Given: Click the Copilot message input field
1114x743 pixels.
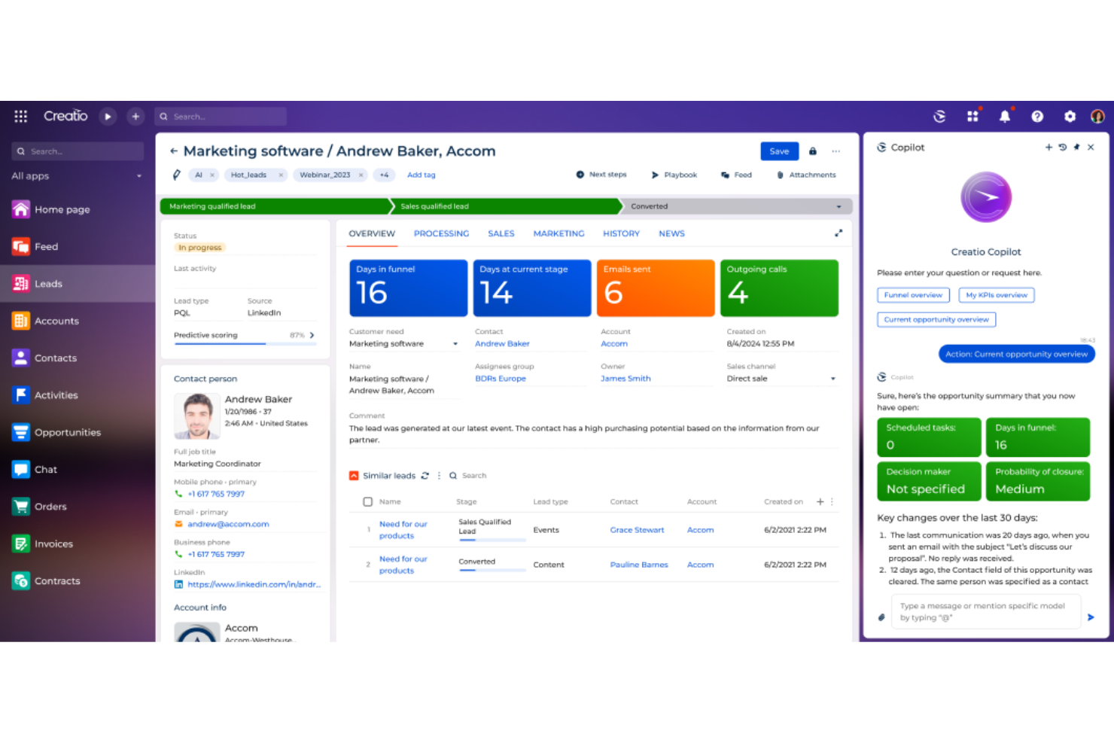Looking at the screenshot, I should (x=985, y=611).
